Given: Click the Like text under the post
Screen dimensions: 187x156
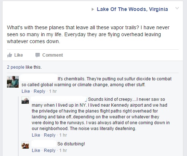Looking at the screenshot, I should click(19, 55).
